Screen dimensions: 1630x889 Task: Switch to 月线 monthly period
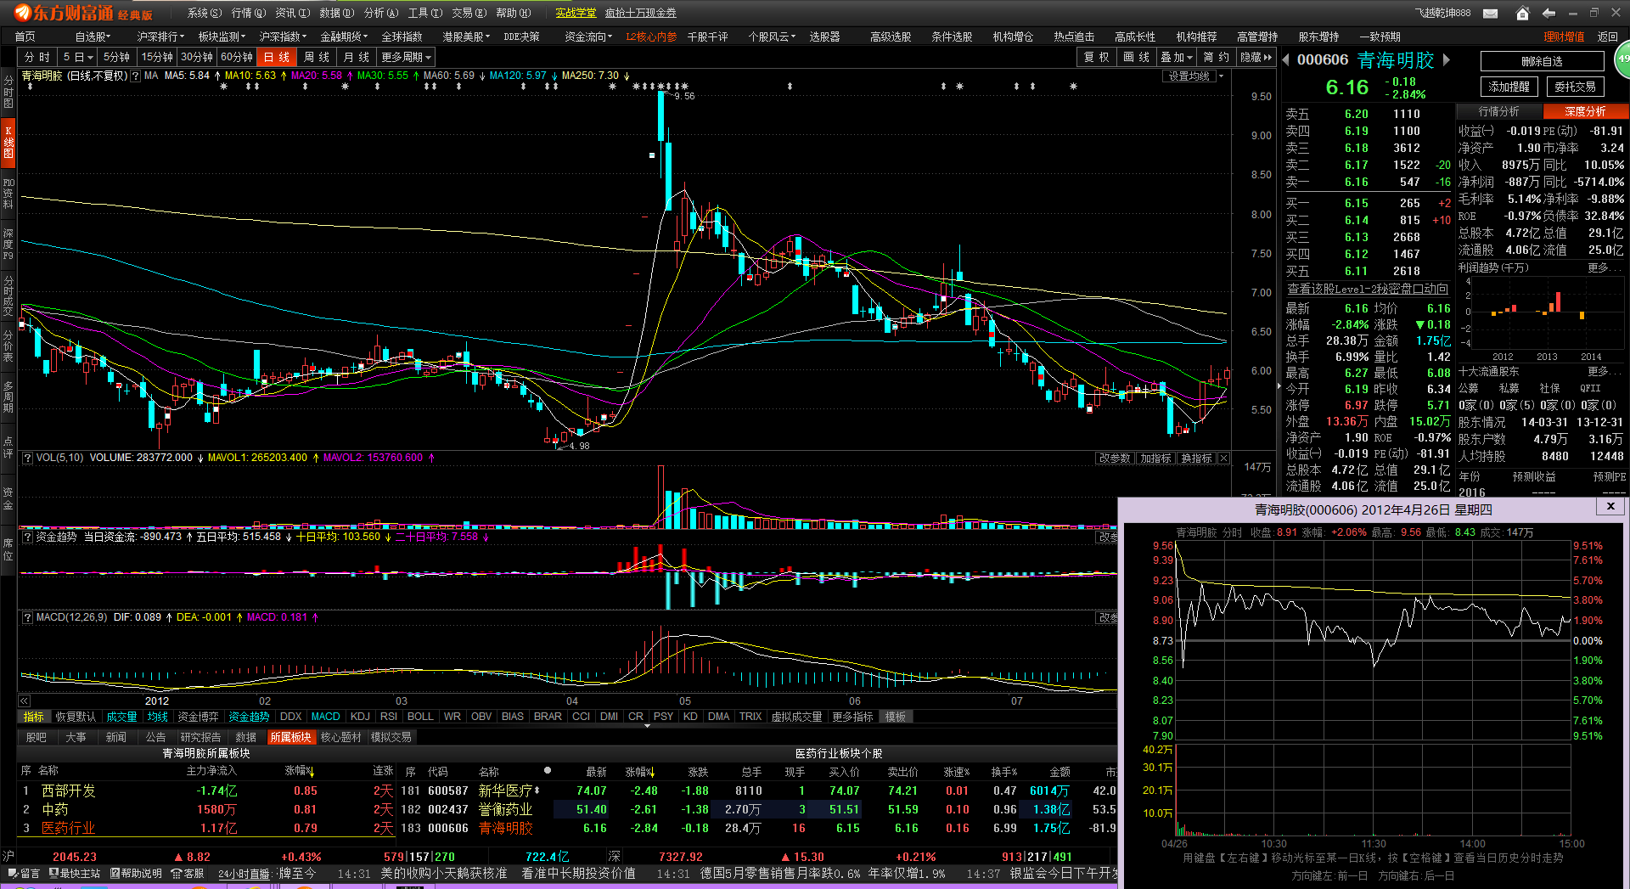[x=357, y=57]
